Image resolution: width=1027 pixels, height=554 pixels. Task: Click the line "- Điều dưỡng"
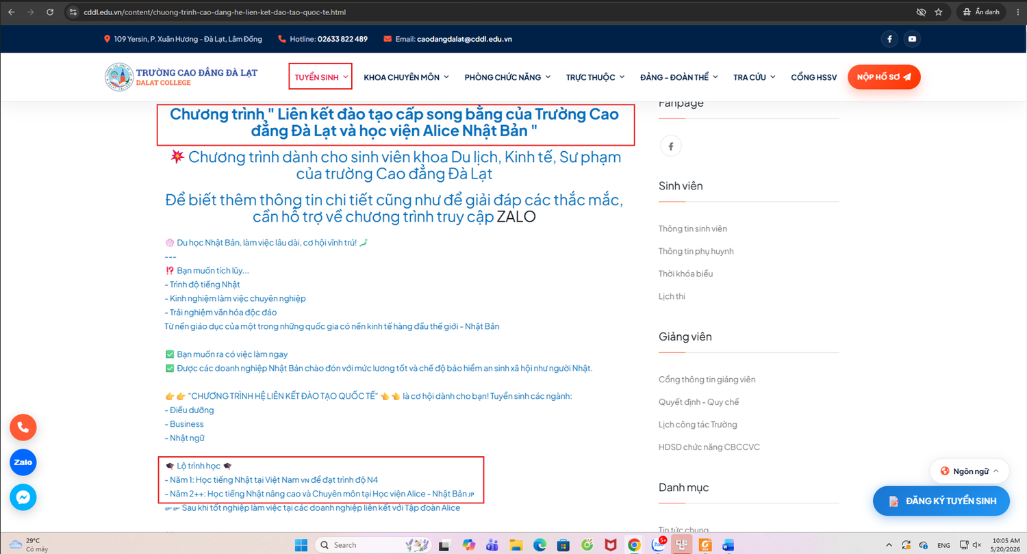pos(190,410)
